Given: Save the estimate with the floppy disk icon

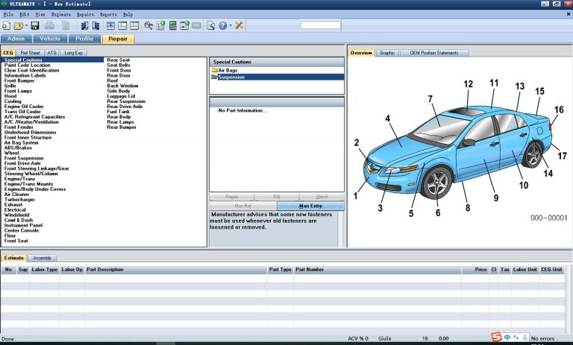Looking at the screenshot, I should click(x=35, y=25).
